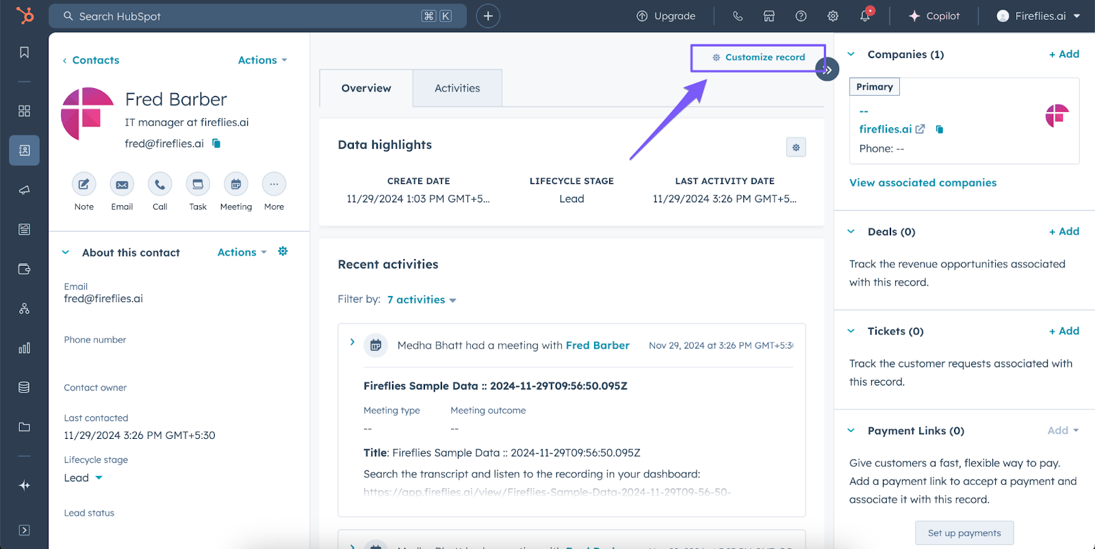Open the Breeze sparkle icon in sidebar

(24, 485)
